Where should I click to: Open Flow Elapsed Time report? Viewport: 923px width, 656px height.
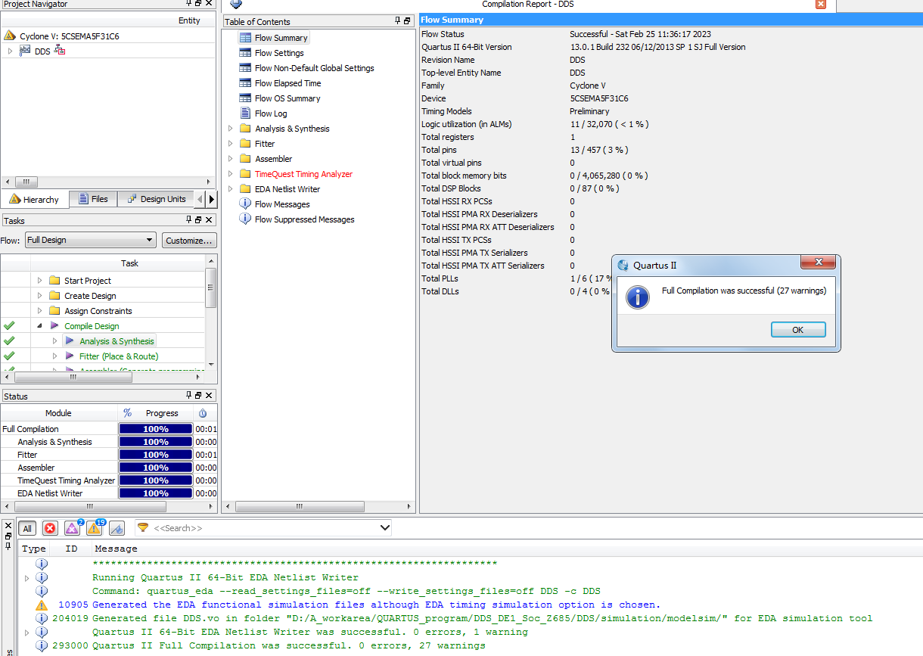pyautogui.click(x=287, y=83)
